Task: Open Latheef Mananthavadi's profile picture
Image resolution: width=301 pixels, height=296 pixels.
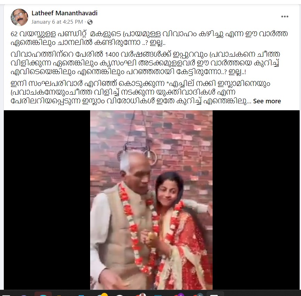Action: [19, 17]
